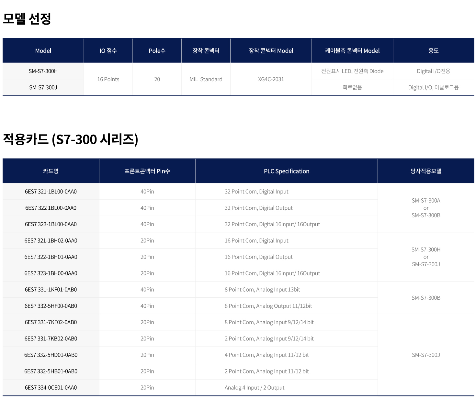Viewport: 476px width, 398px height.
Task: Click the '케이블측 콘넥터 Model' column header
Action: click(352, 50)
